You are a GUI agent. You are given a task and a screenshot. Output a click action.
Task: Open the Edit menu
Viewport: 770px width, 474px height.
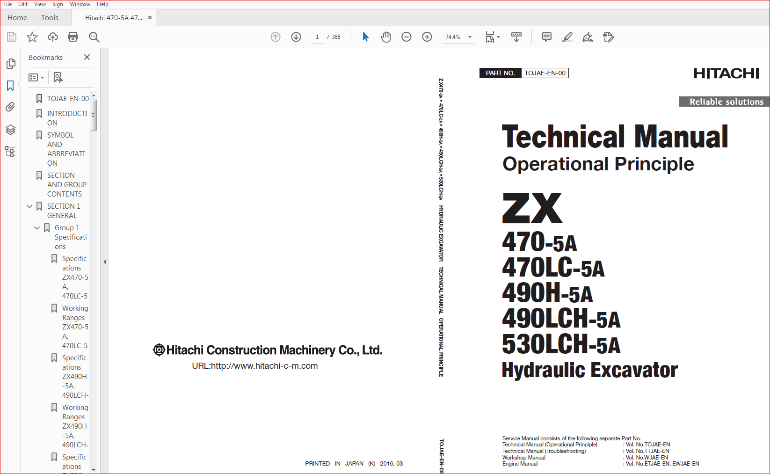pyautogui.click(x=23, y=4)
